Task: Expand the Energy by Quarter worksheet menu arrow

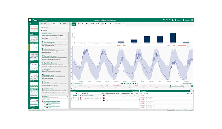Action: 38,33
